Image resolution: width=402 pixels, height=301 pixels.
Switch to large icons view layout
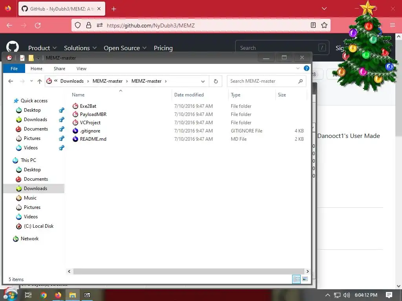305,279
